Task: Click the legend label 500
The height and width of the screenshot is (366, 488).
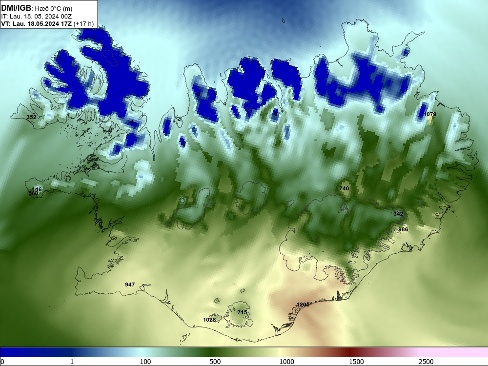Action: coord(215,362)
